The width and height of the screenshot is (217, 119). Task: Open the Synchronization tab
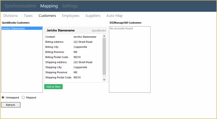click(x=20, y=6)
